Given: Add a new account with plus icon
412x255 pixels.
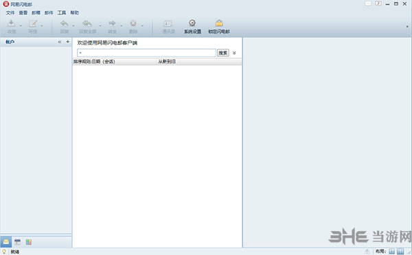Looking at the screenshot, I should [x=68, y=42].
